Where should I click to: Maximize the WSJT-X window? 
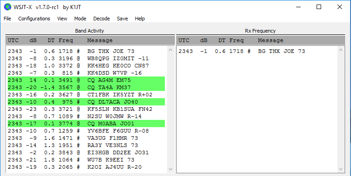(x=319, y=7)
